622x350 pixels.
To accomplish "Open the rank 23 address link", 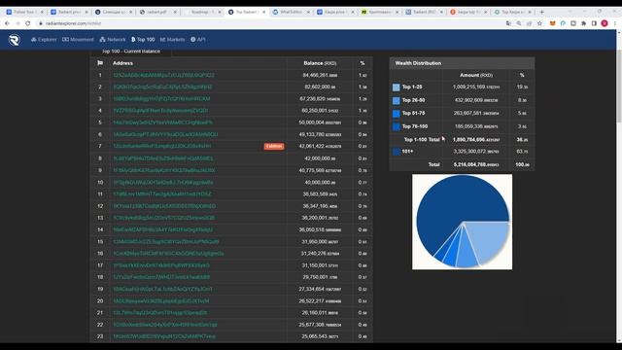I will (x=164, y=336).
